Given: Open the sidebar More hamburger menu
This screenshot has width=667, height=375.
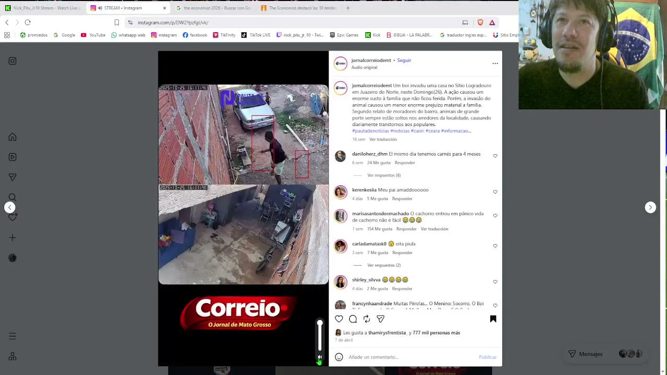Looking at the screenshot, I should (13, 336).
